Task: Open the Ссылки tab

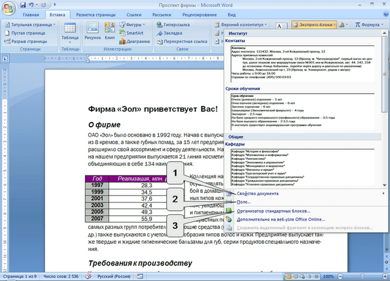Action: click(x=134, y=15)
